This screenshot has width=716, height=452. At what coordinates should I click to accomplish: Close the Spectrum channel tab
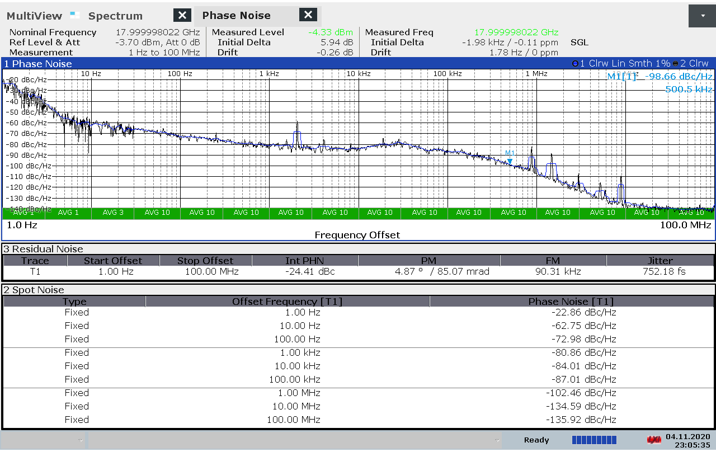click(x=182, y=15)
